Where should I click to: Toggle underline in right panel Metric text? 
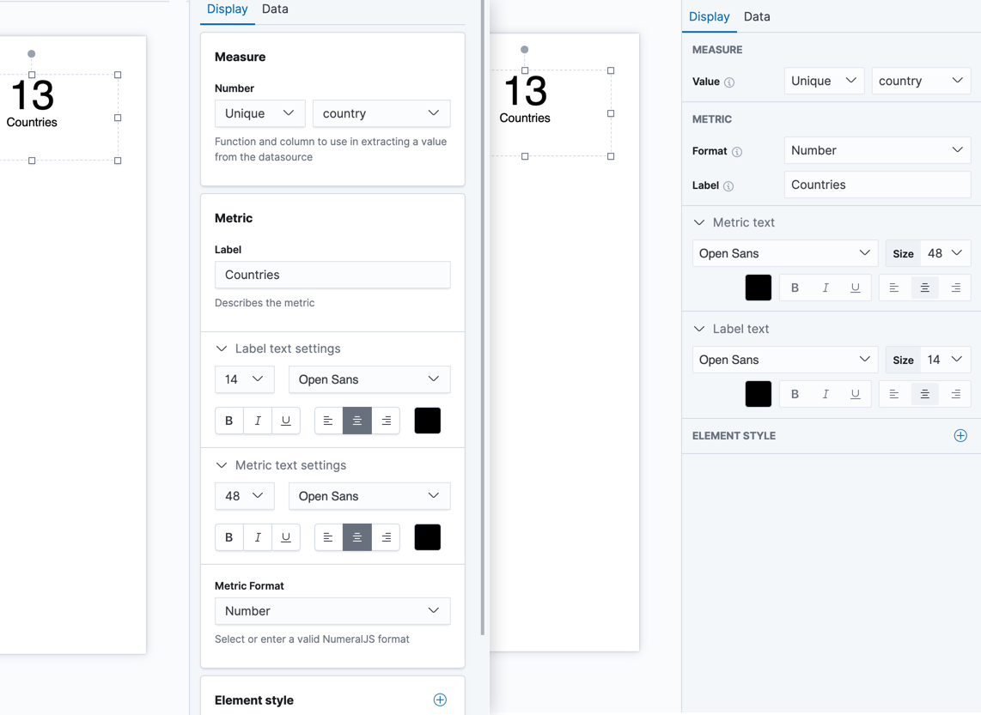[856, 288]
